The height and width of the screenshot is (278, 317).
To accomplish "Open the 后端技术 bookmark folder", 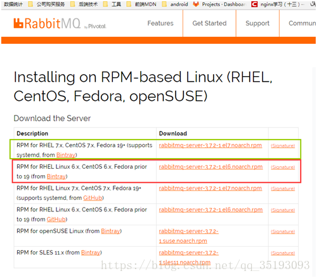I will [84, 4].
